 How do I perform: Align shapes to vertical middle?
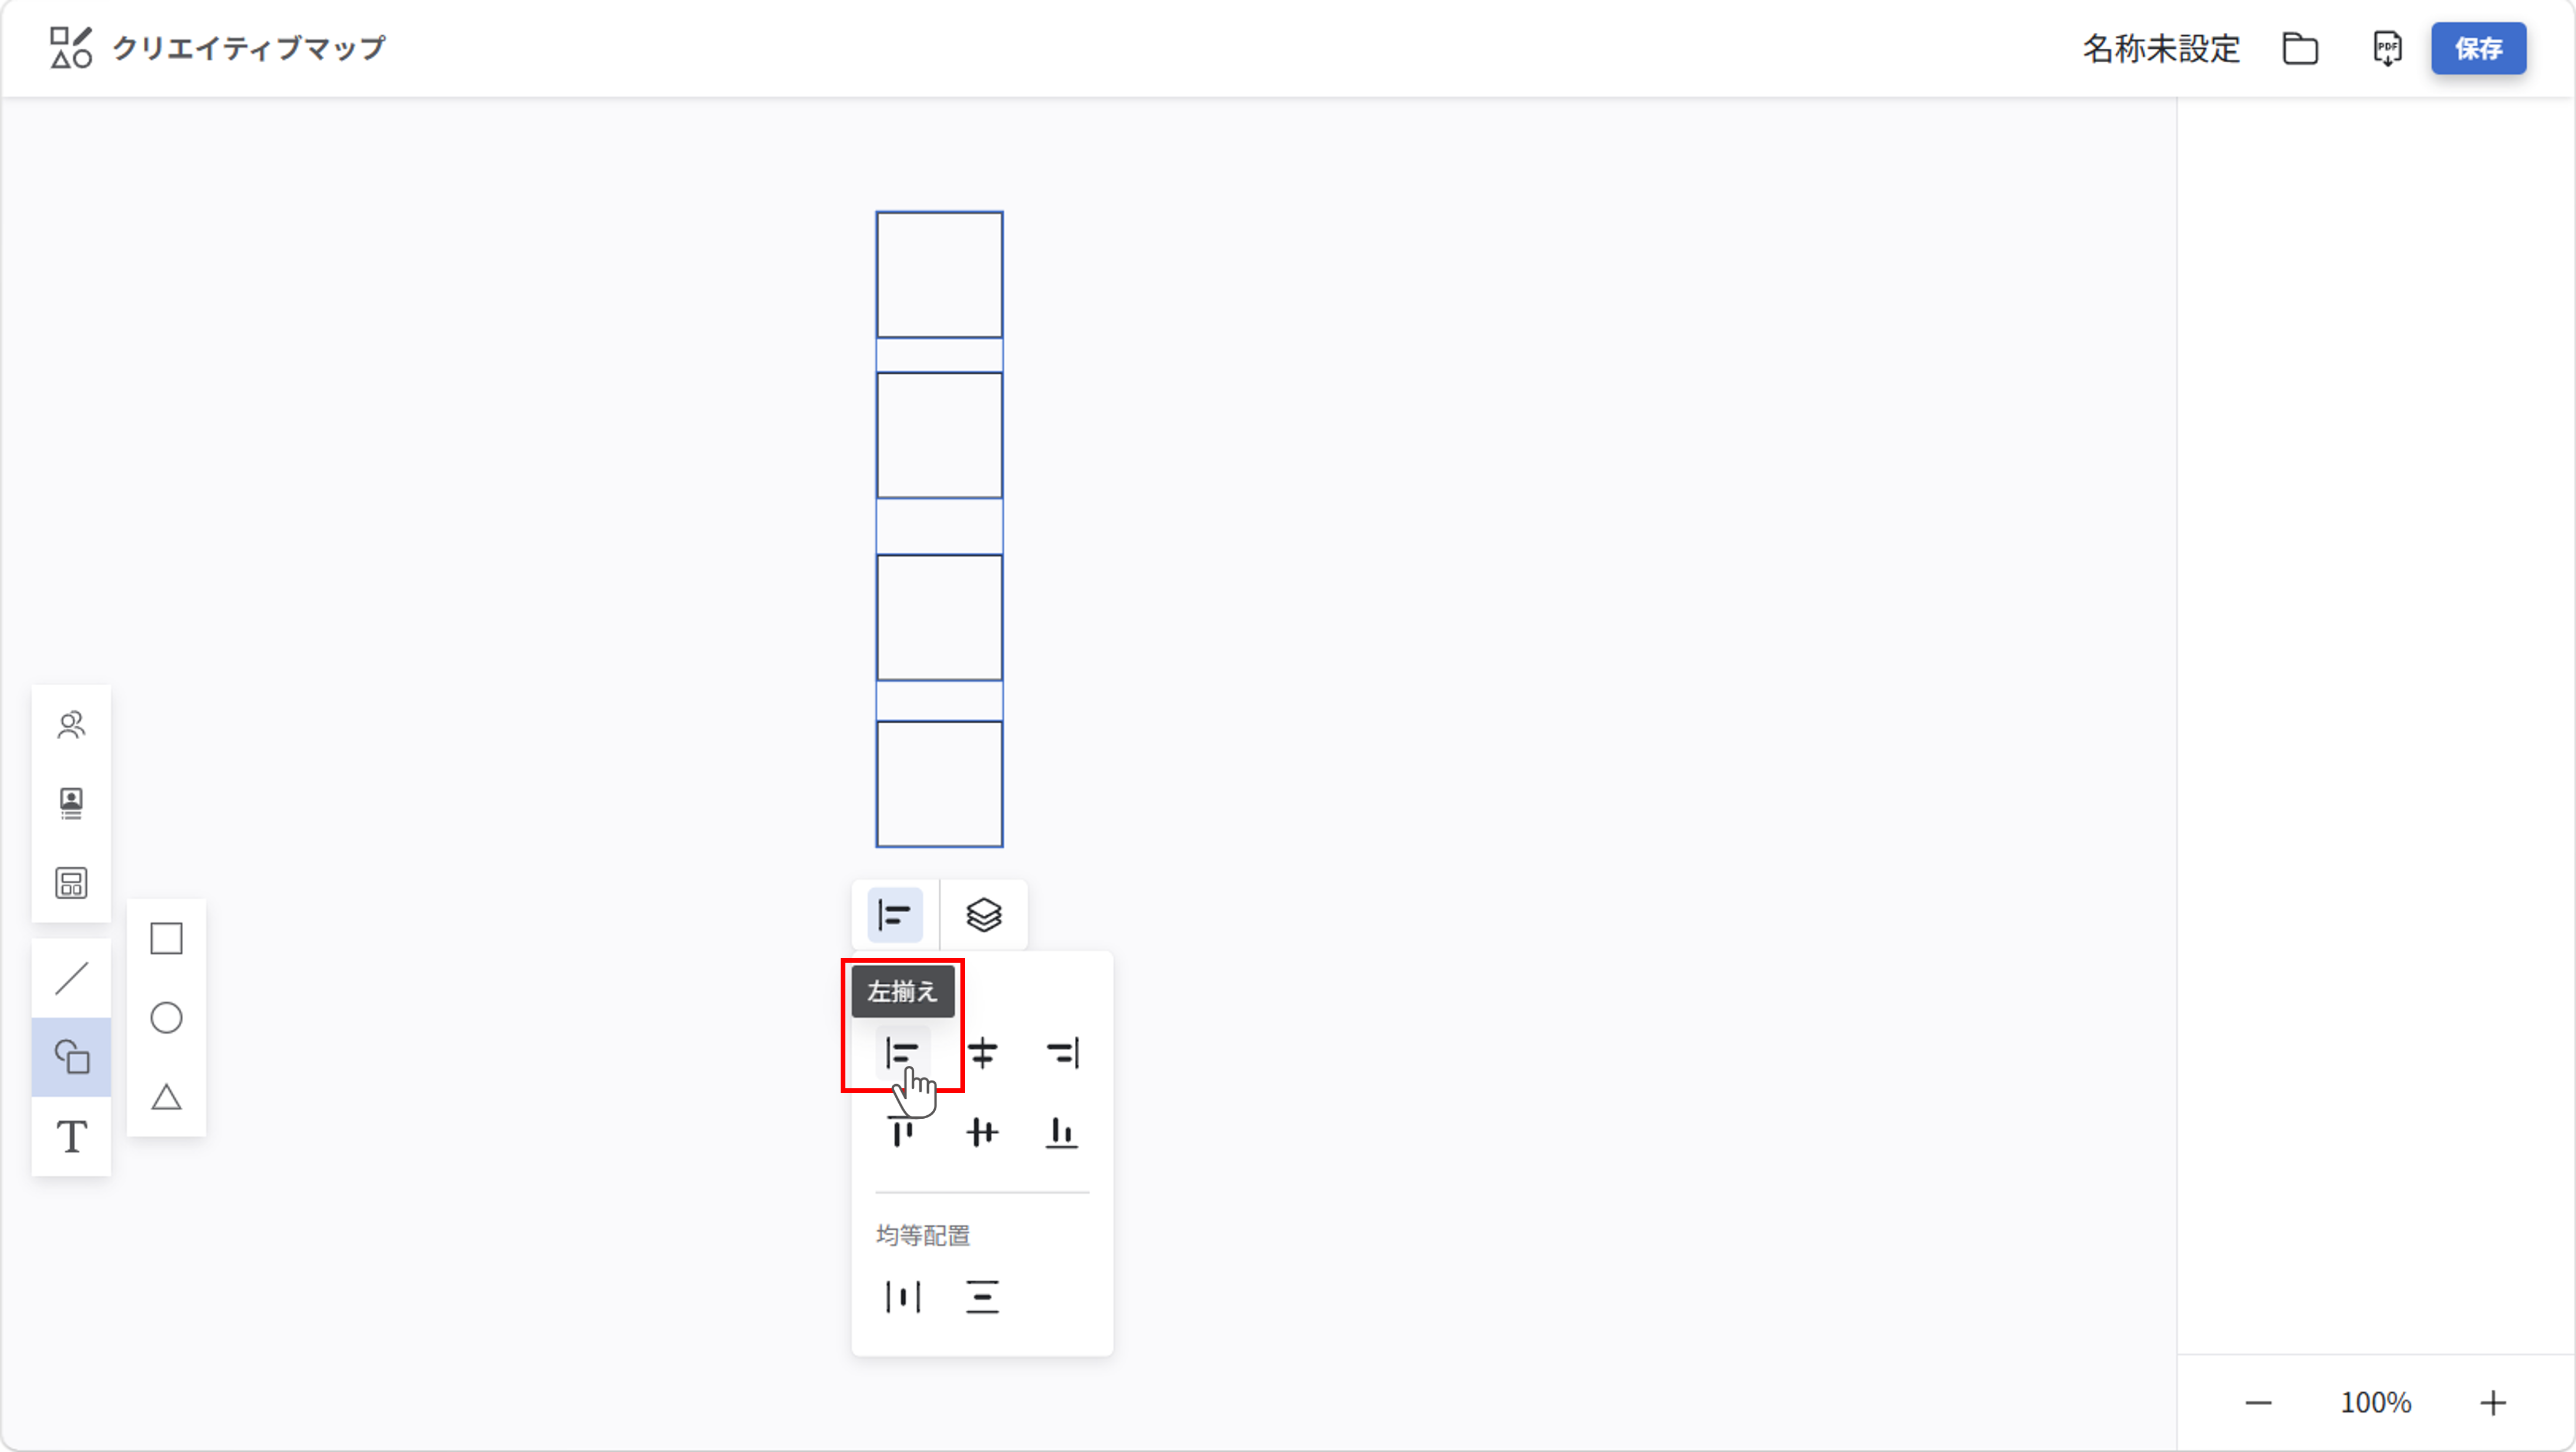click(x=982, y=1132)
